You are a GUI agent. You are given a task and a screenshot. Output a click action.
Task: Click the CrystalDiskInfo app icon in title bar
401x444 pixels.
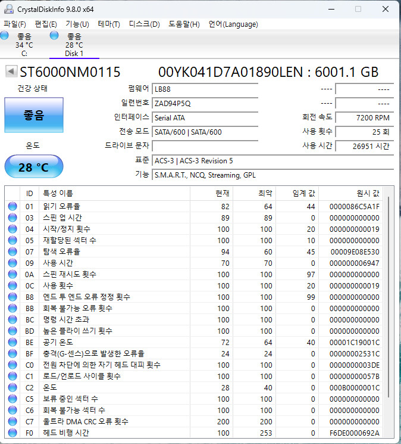9,9
